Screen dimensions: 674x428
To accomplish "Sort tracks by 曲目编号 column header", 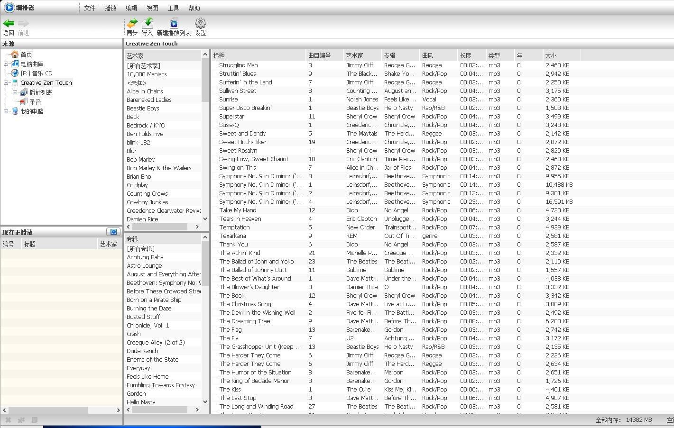I will point(325,55).
